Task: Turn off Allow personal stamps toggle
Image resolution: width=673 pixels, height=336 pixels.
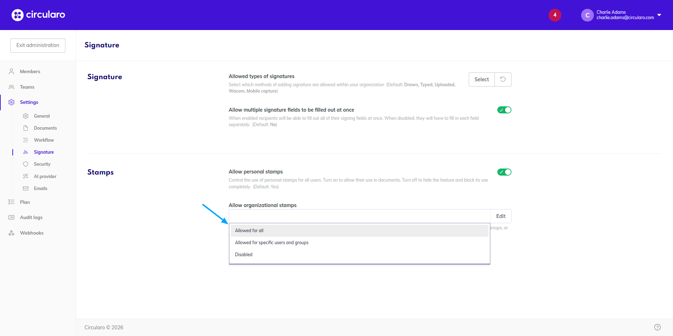Action: 504,172
